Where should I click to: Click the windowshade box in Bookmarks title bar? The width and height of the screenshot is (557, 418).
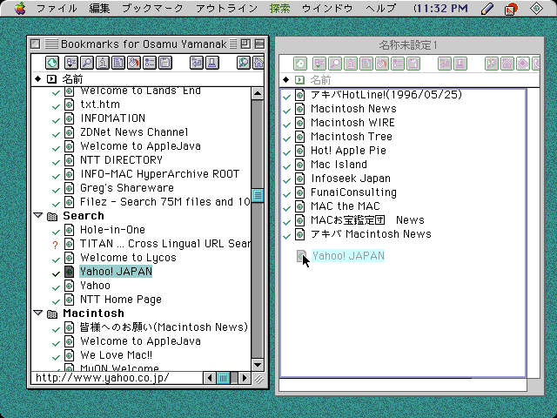(259, 44)
